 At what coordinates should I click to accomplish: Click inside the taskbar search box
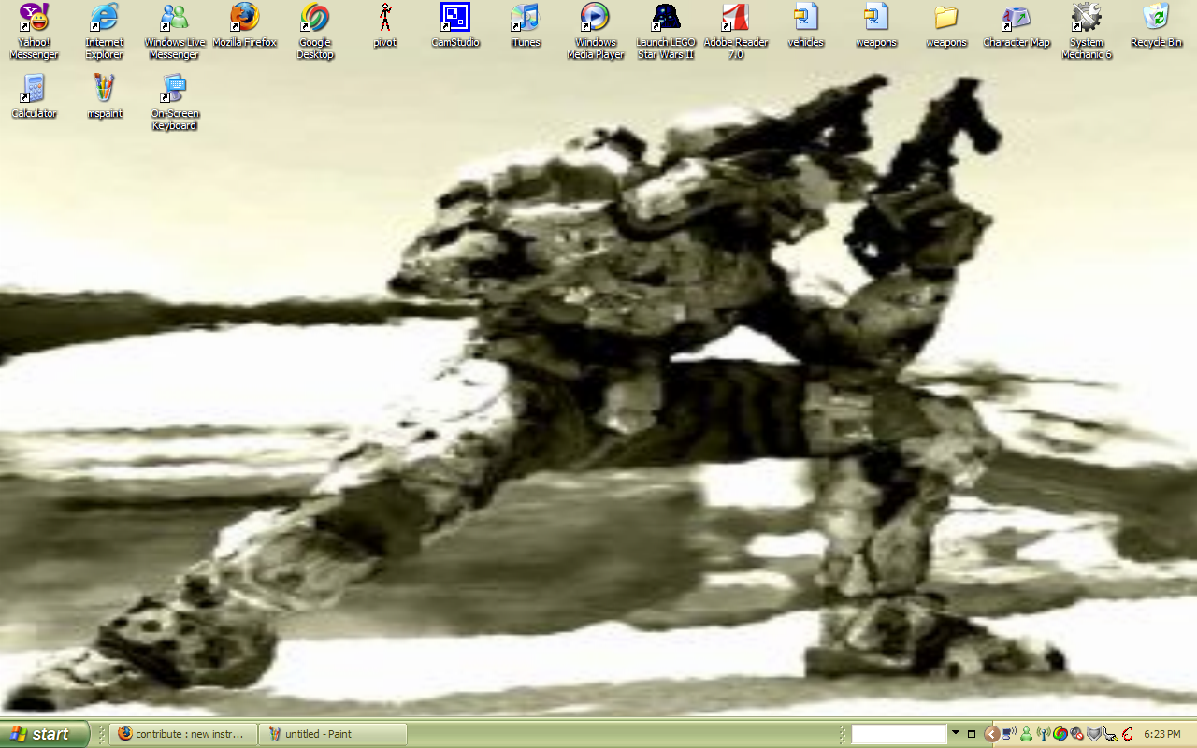[898, 733]
